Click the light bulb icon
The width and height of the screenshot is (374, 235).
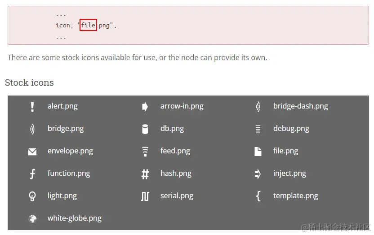(32, 196)
